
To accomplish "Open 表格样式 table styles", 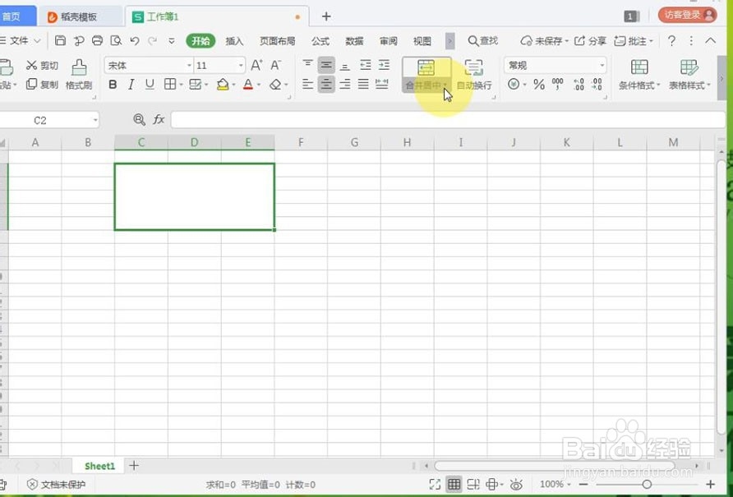I will tap(689, 74).
